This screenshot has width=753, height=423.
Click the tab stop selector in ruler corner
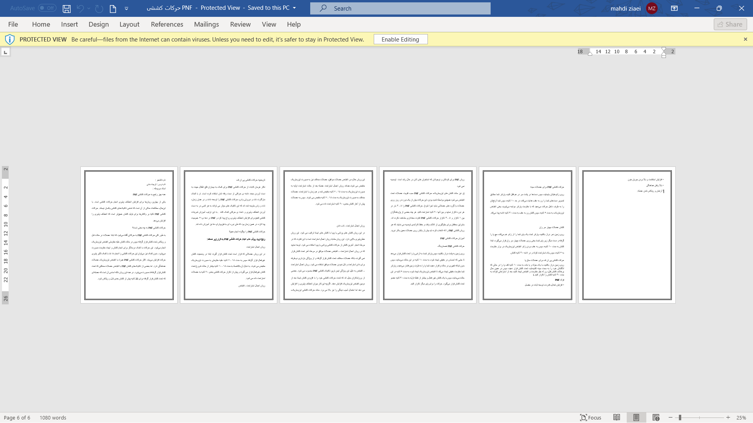click(x=5, y=52)
